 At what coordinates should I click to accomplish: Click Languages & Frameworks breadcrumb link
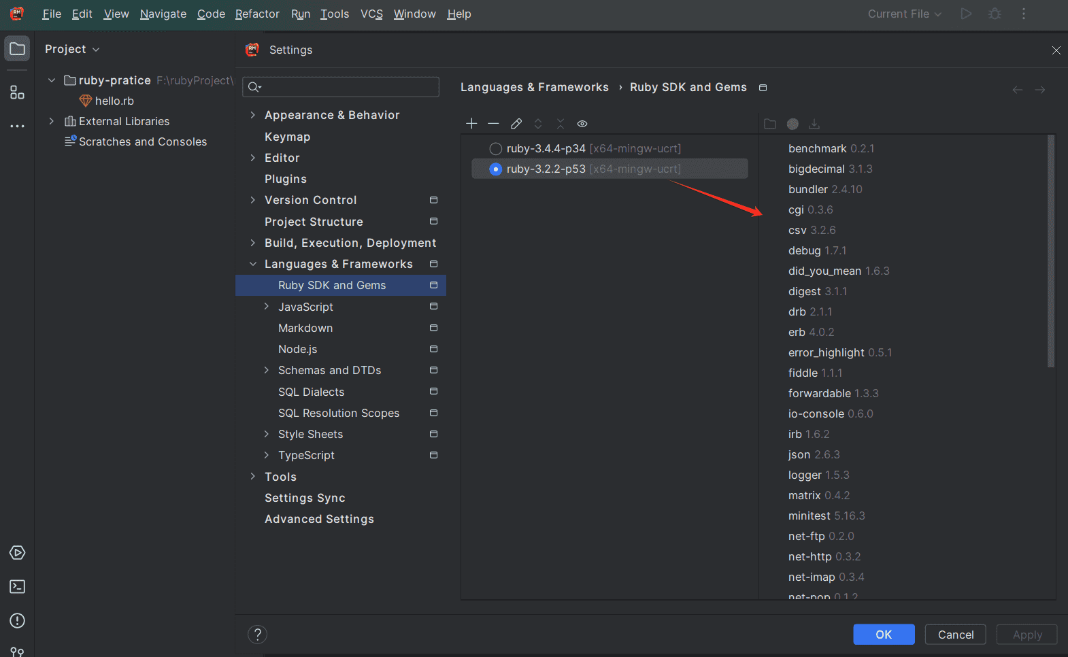(x=535, y=87)
